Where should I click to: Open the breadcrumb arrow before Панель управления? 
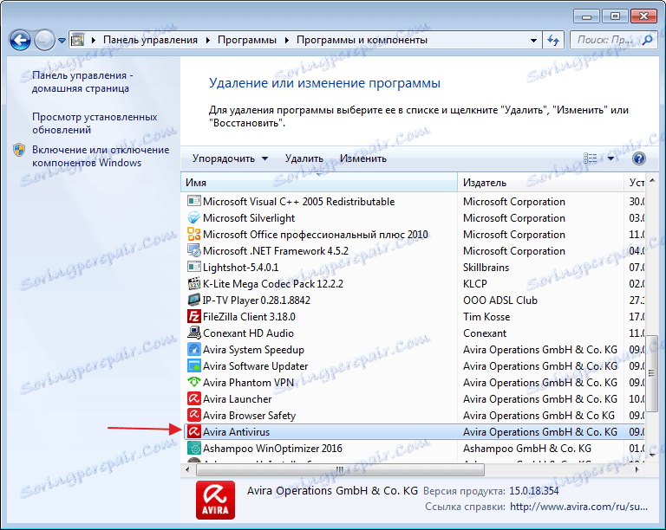pyautogui.click(x=94, y=41)
